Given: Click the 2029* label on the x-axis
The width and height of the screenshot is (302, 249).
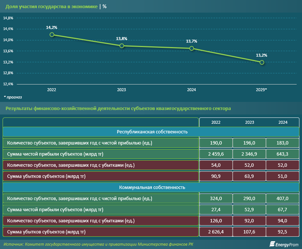Looking at the screenshot, I should [x=261, y=90].
